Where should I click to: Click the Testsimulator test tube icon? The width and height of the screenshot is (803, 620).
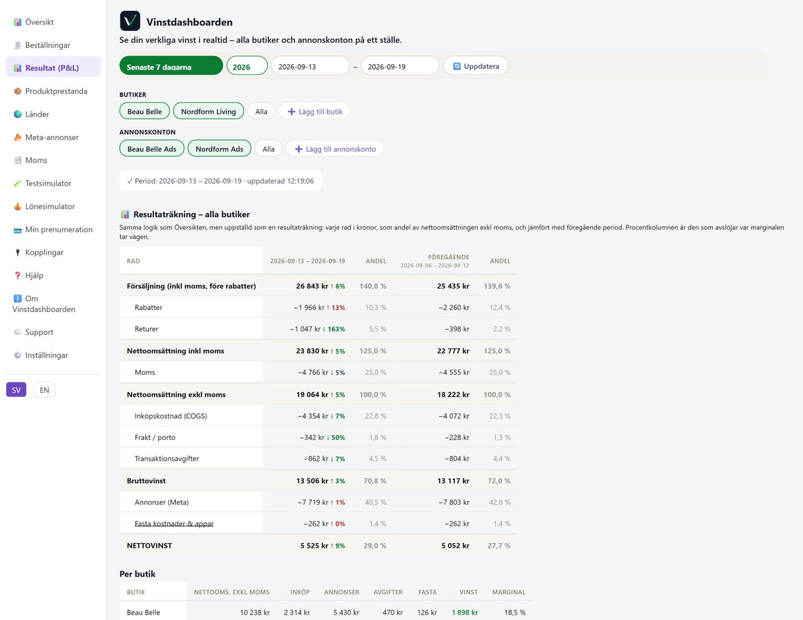coord(17,183)
